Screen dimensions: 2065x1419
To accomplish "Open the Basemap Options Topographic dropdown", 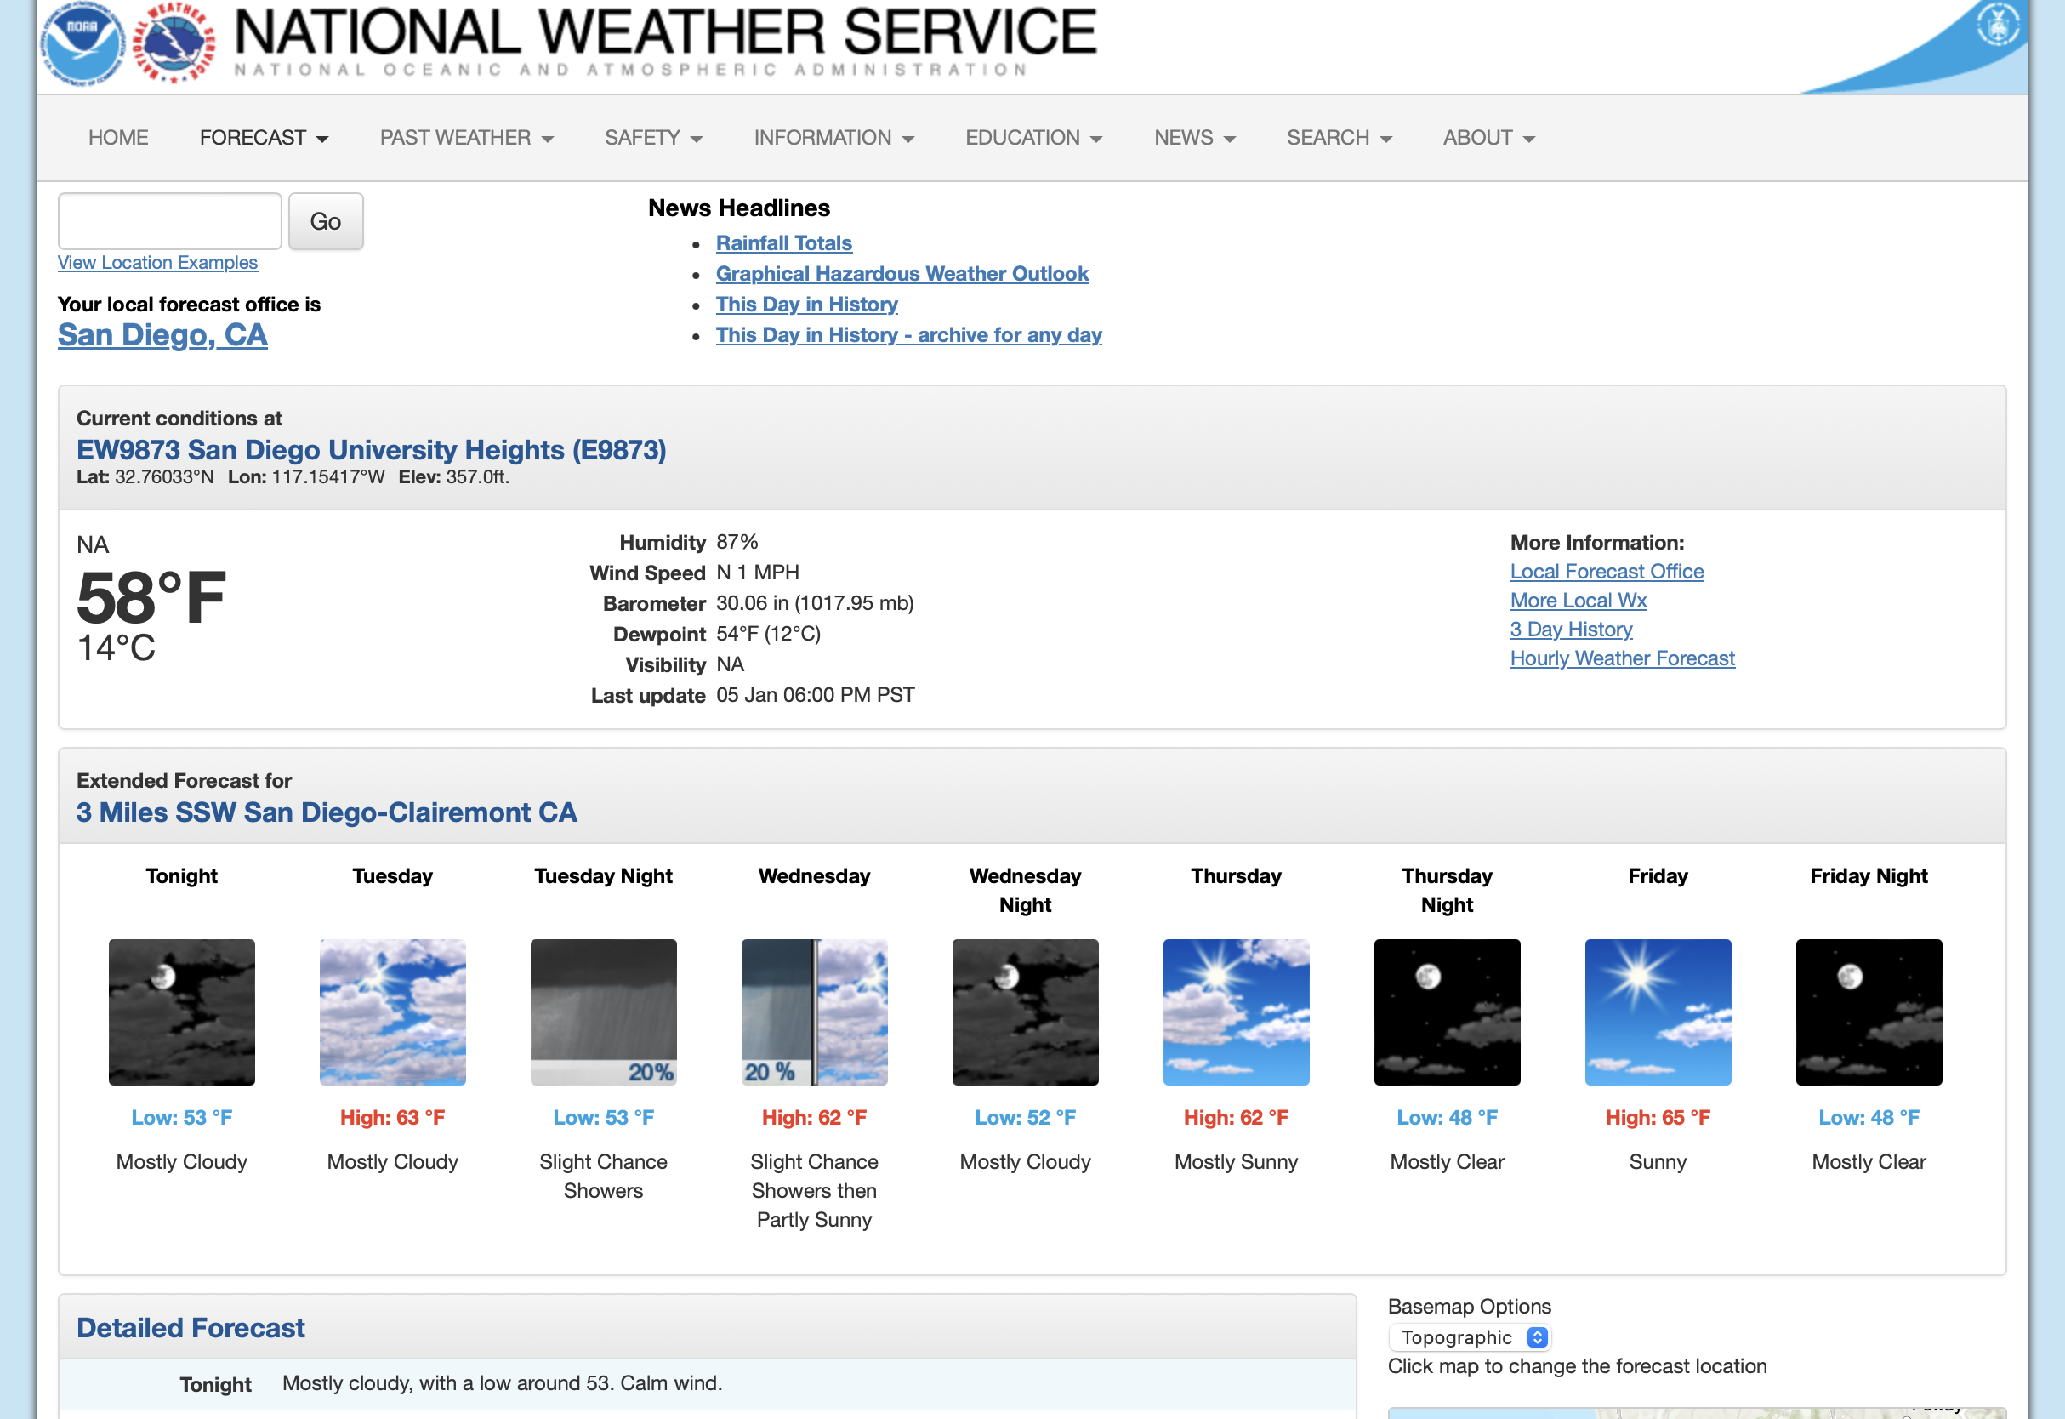I will coord(1469,1337).
